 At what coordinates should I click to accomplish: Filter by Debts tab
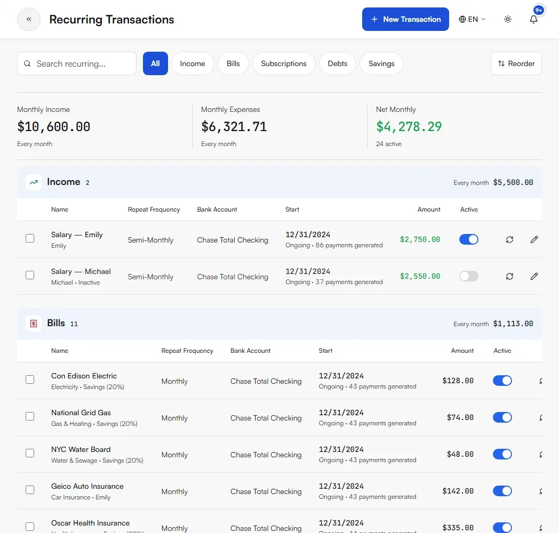click(x=337, y=63)
